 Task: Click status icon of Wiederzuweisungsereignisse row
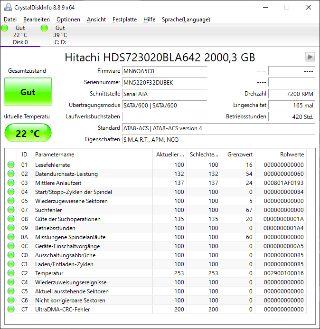(x=11, y=282)
